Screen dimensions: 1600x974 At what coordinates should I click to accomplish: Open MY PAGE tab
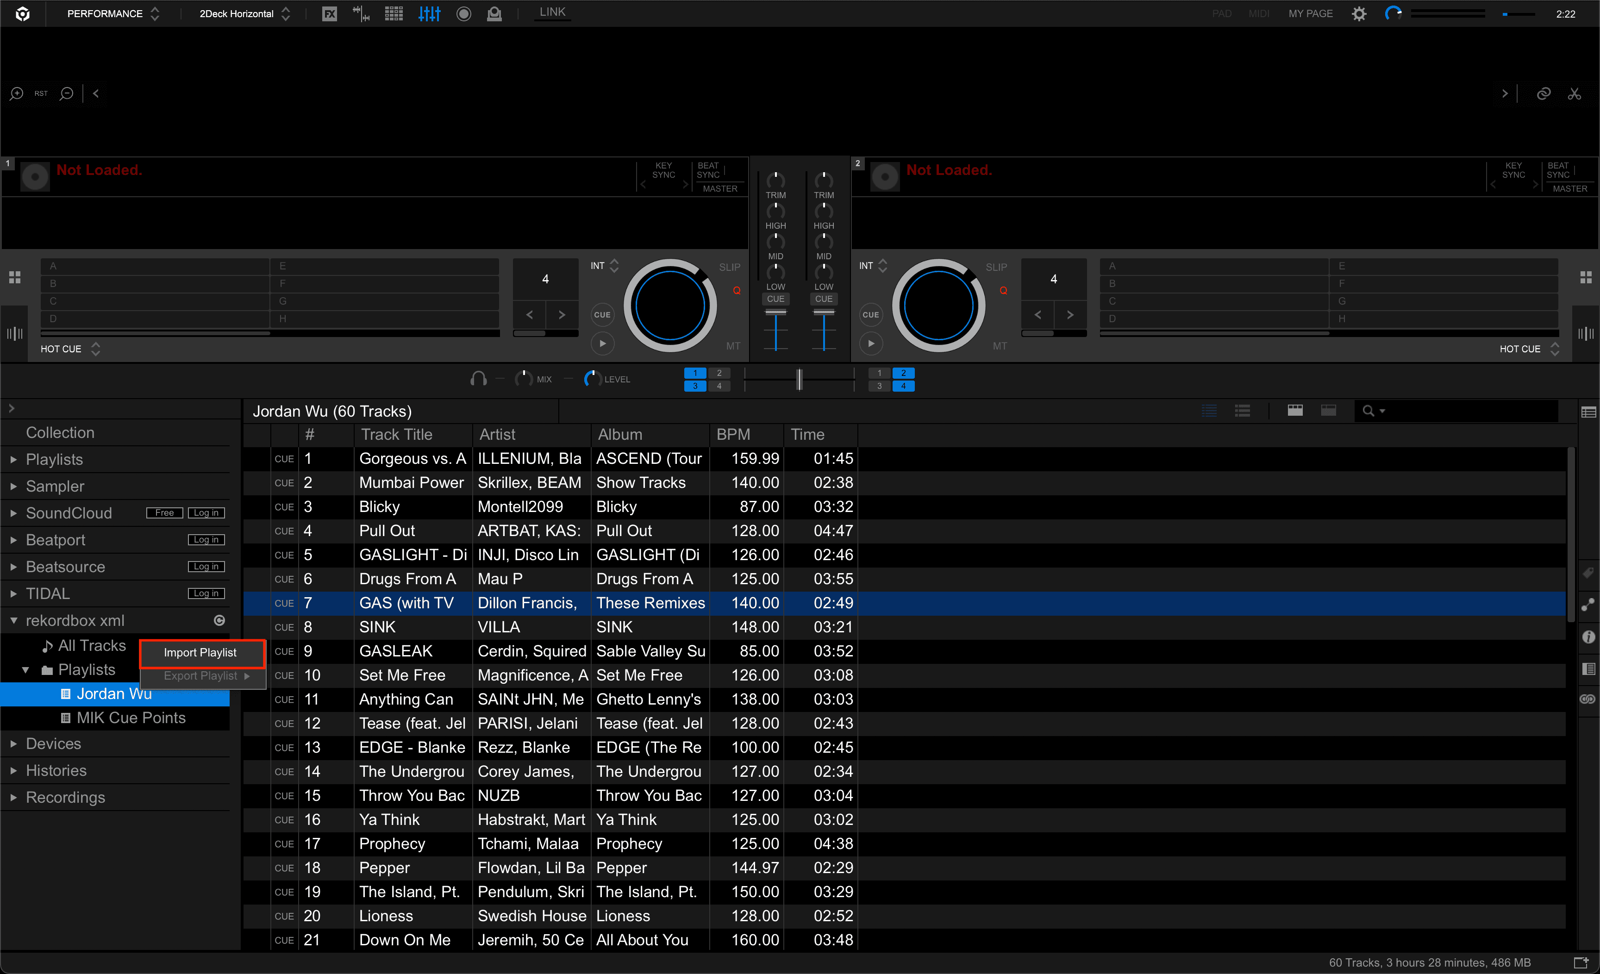tap(1310, 13)
